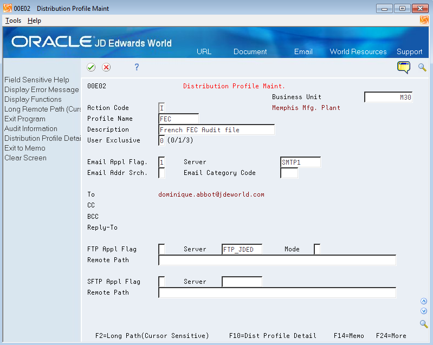Click Memphis Mfg. Plant text
This screenshot has height=345, width=433.
pyautogui.click(x=306, y=108)
